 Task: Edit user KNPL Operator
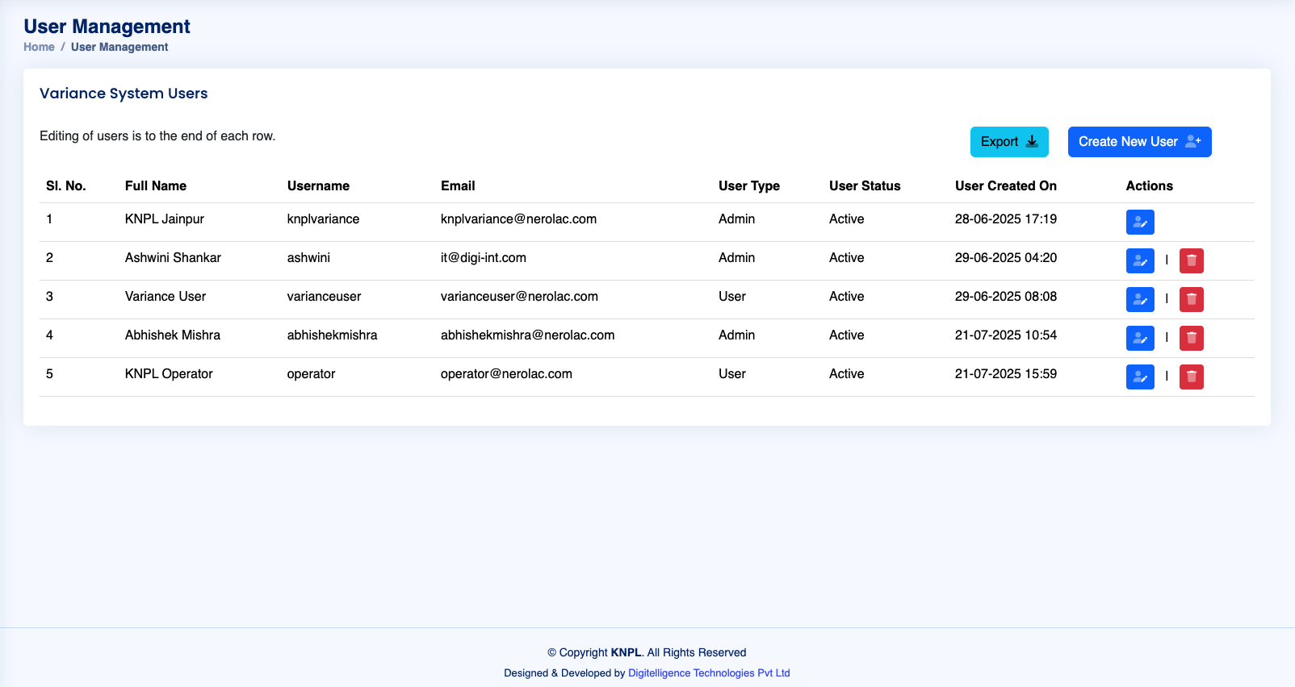tap(1140, 377)
